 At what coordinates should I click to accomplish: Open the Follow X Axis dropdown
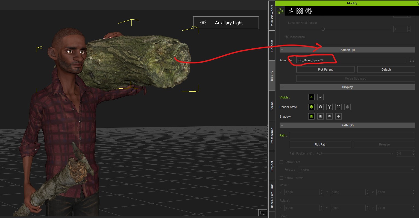pyautogui.click(x=357, y=170)
